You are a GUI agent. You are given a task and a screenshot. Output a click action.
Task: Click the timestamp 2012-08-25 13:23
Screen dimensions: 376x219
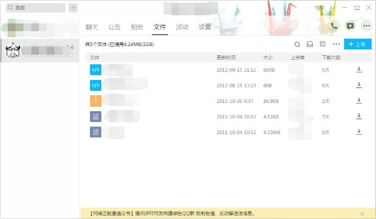pos(236,85)
